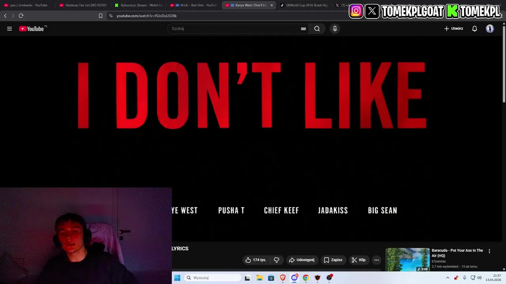
Task: Click the address bar URL youtube.com/watch
Action: point(147,16)
